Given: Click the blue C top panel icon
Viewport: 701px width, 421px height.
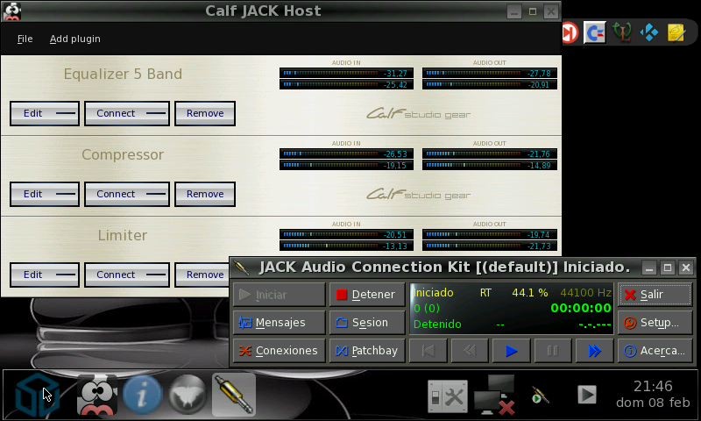Looking at the screenshot, I should pyautogui.click(x=595, y=32).
